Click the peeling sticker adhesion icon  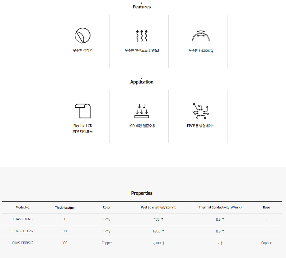[82, 35]
